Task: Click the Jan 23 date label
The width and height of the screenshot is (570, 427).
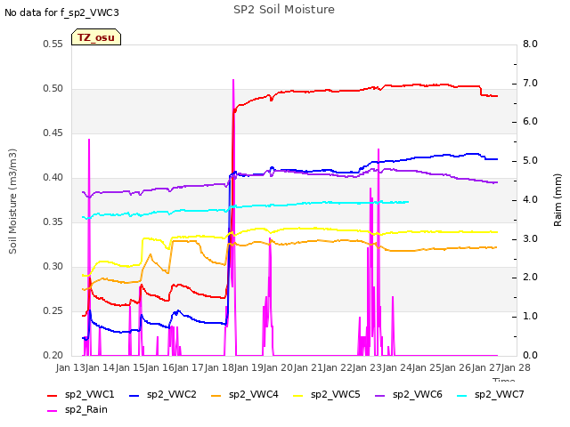Action: (368, 368)
